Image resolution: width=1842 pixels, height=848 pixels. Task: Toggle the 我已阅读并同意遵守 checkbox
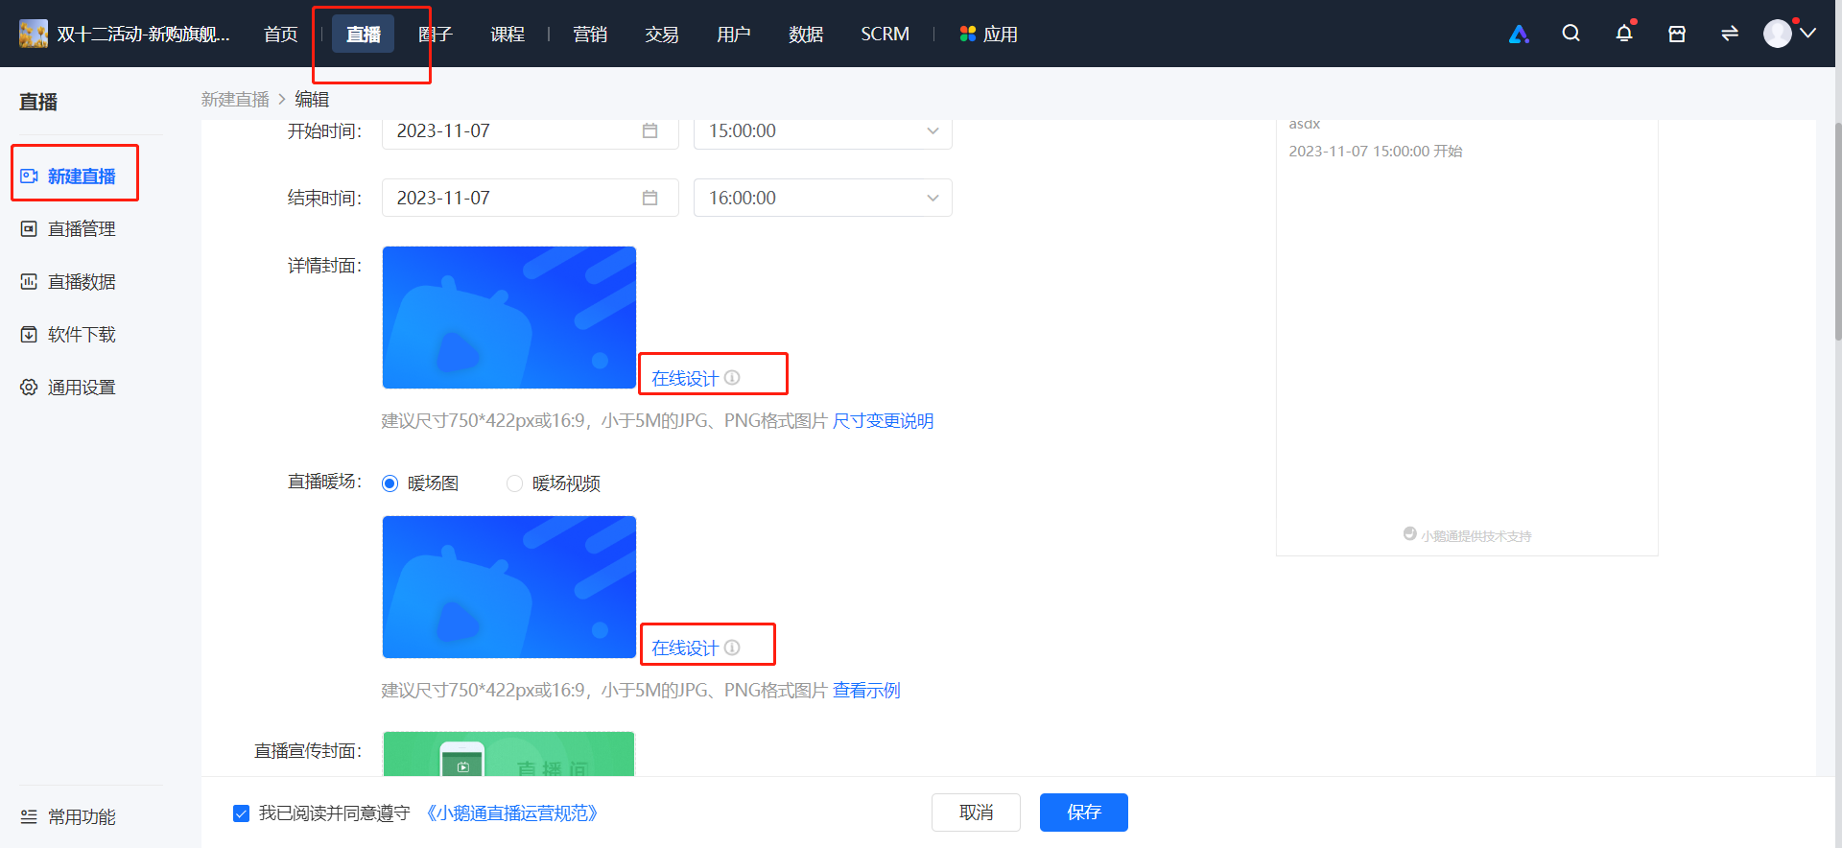point(242,813)
